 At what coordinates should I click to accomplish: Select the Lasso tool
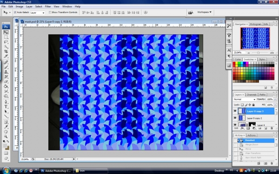point(6,42)
